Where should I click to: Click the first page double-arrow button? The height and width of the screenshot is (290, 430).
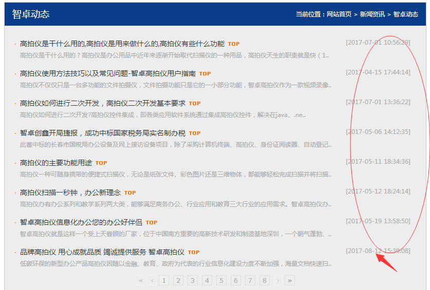(x=141, y=280)
